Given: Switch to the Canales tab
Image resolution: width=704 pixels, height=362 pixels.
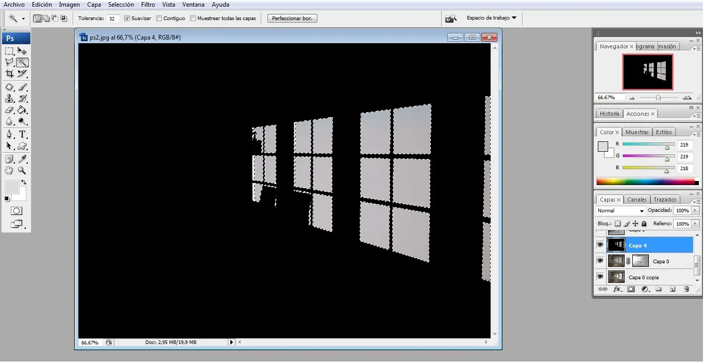Looking at the screenshot, I should 637,200.
